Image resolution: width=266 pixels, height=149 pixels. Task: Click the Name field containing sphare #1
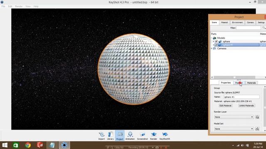click(241, 97)
